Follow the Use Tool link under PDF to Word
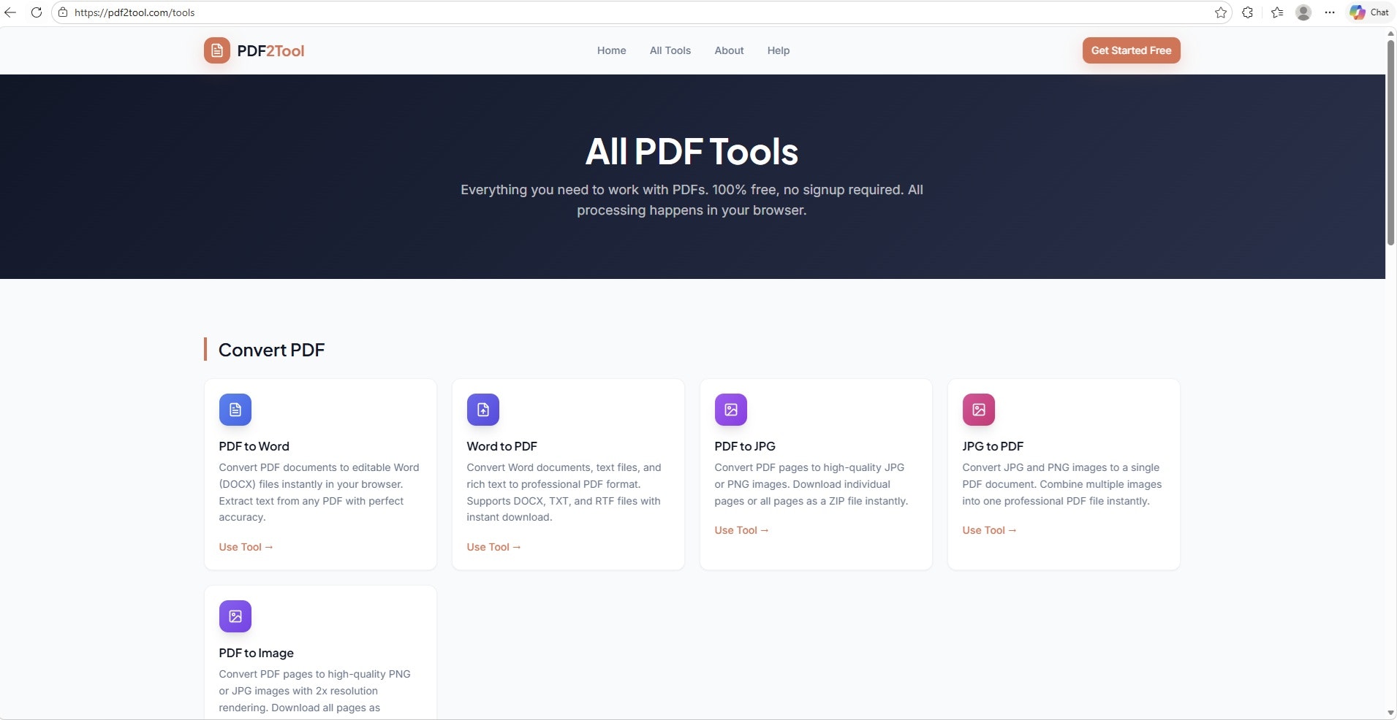This screenshot has height=720, width=1397. pos(246,547)
